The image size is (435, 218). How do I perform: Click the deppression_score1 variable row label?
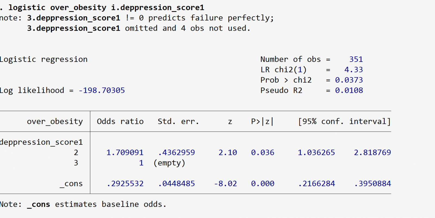(x=41, y=142)
